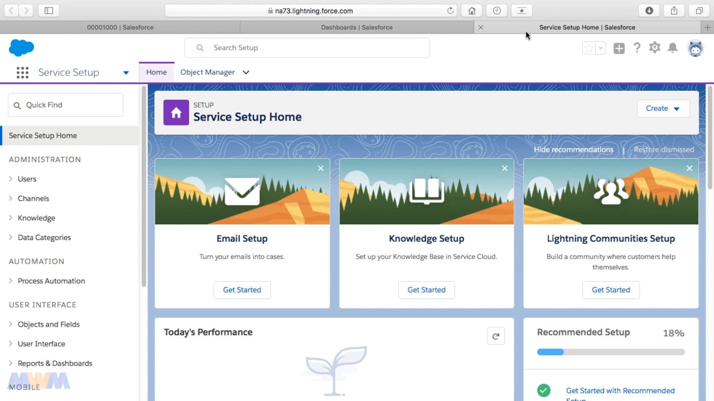This screenshot has height=401, width=714.
Task: Switch to 00001000 | Salesforce browser tab
Action: pos(120,27)
